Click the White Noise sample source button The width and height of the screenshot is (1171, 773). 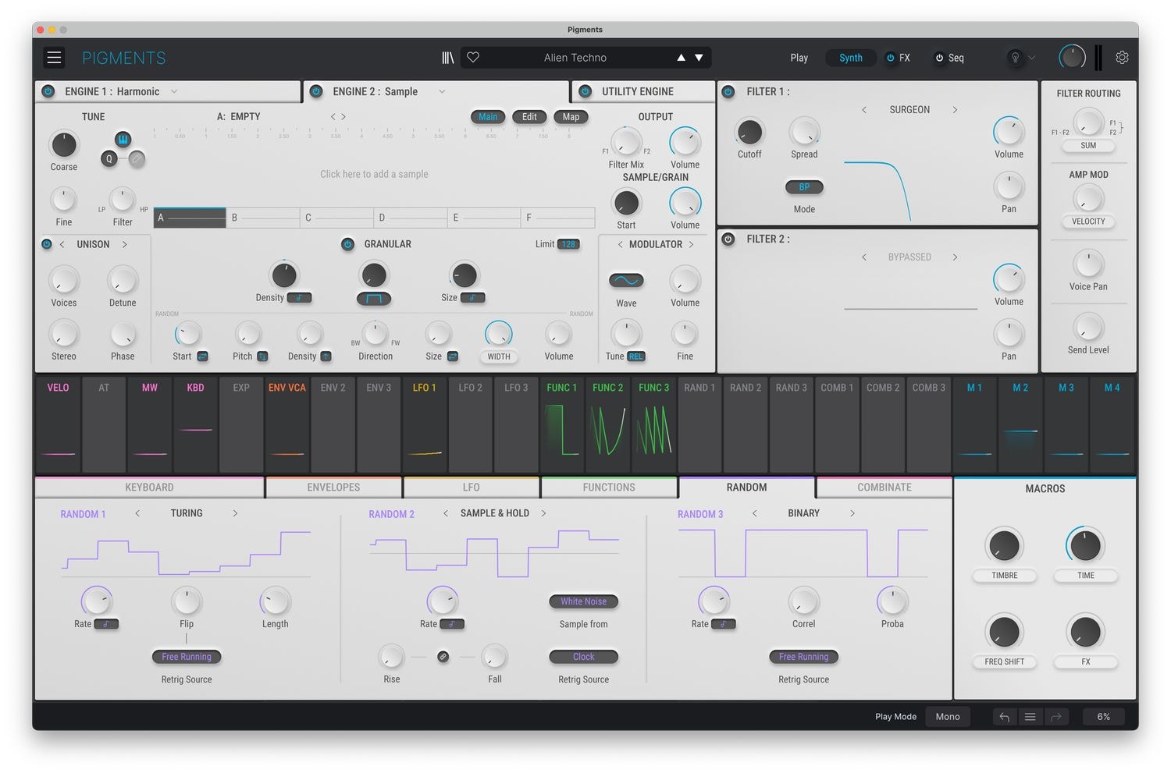tap(583, 601)
